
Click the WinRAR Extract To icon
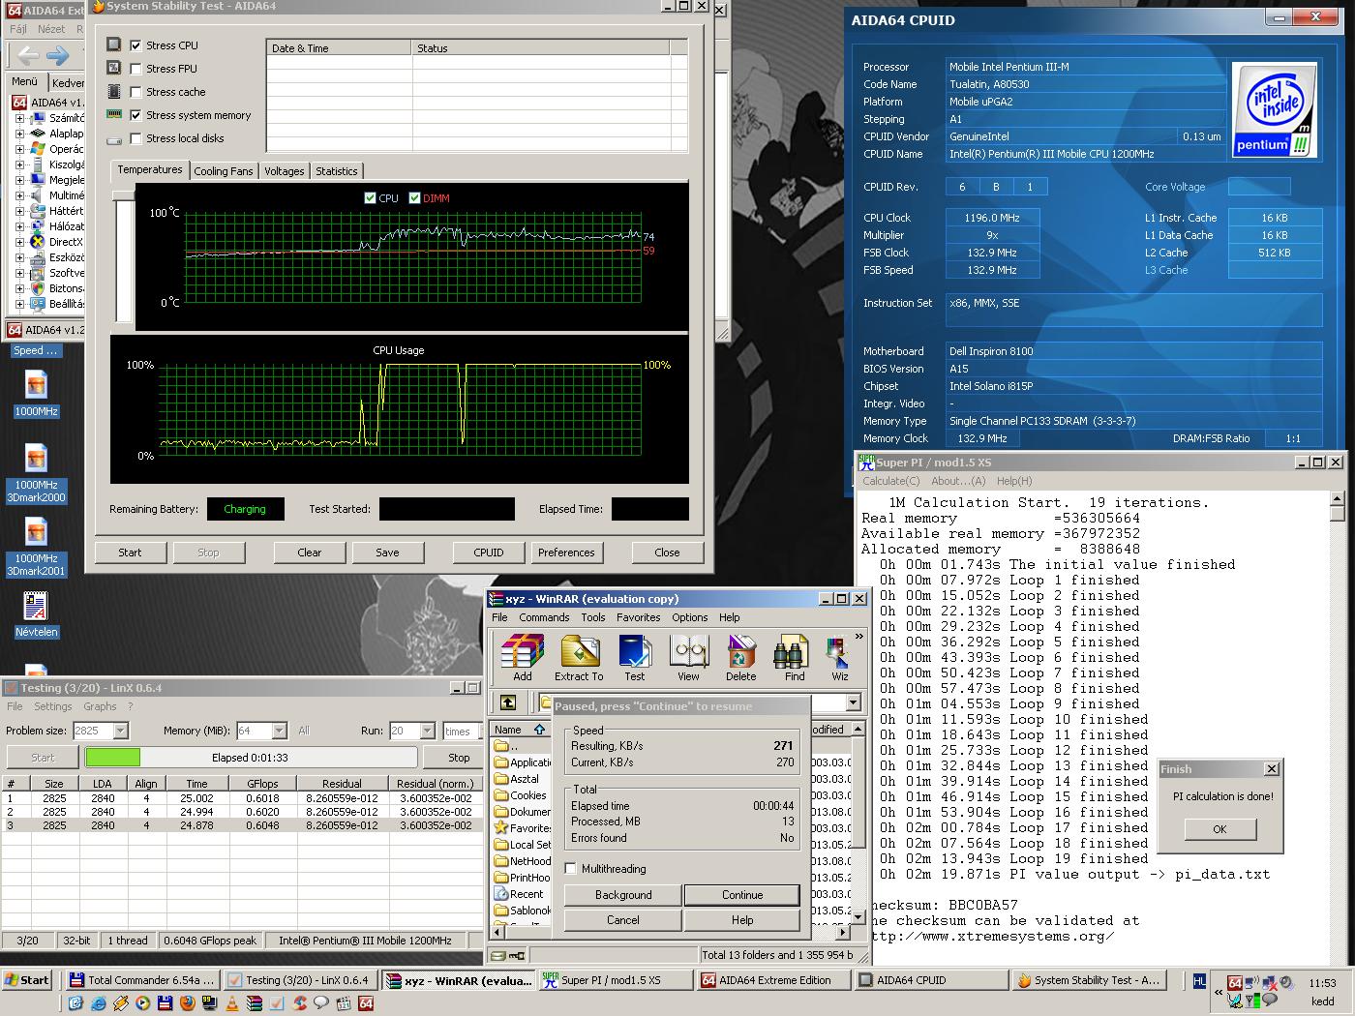[579, 658]
